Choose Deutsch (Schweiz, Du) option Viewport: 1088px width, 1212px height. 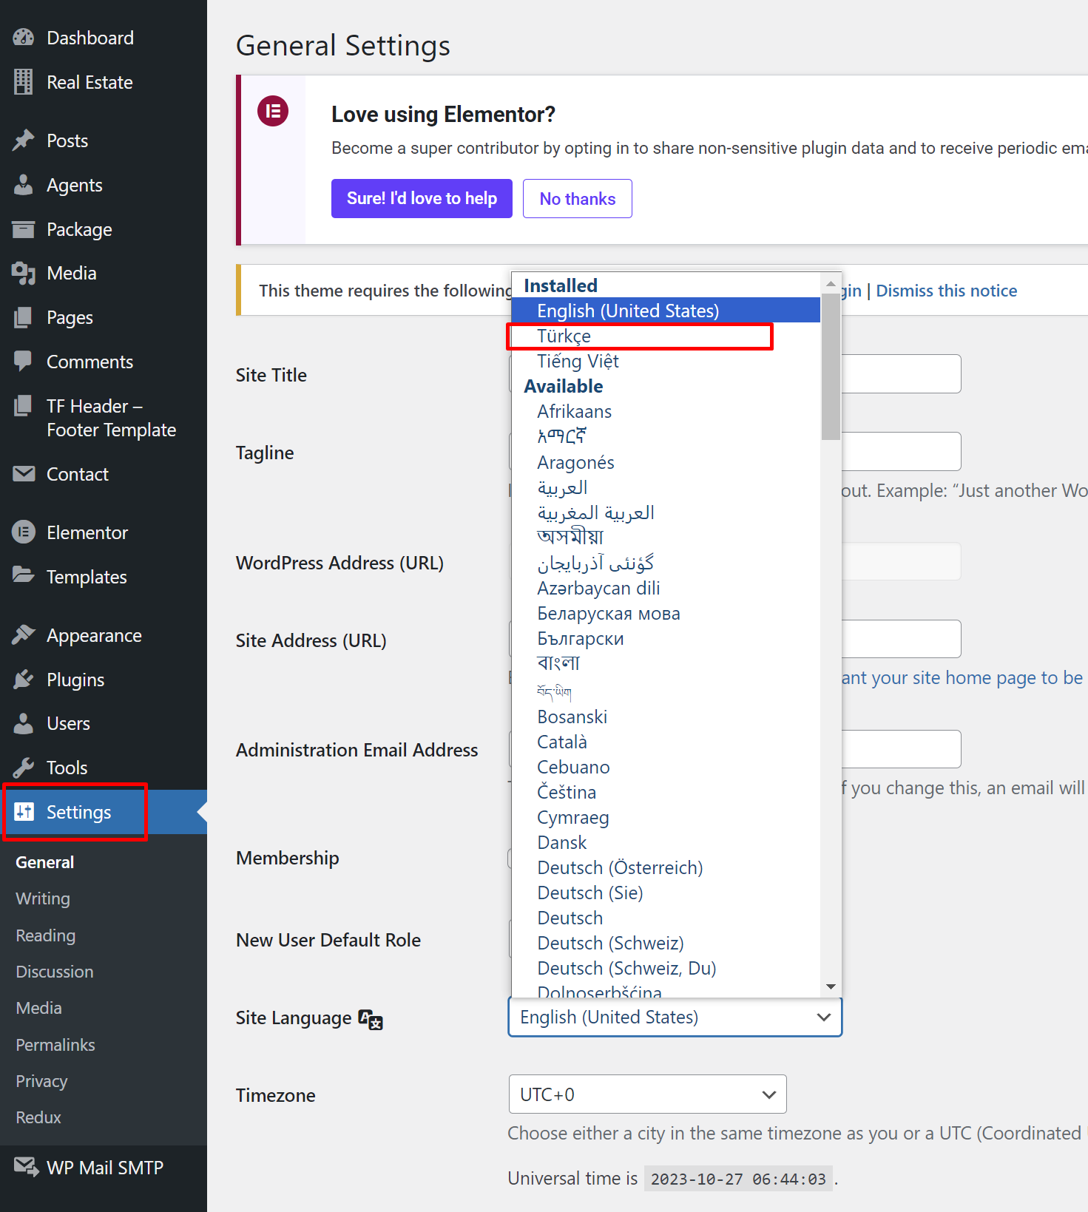tap(666, 968)
